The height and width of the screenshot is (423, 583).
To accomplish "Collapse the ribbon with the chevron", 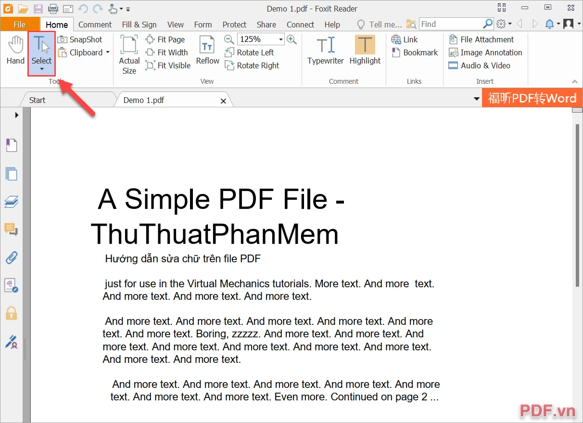I will click(574, 82).
